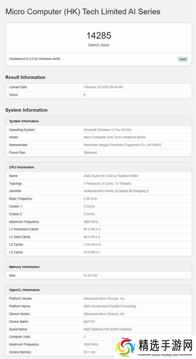
Task: Click the colorful watermark logo icon
Action: (126, 347)
